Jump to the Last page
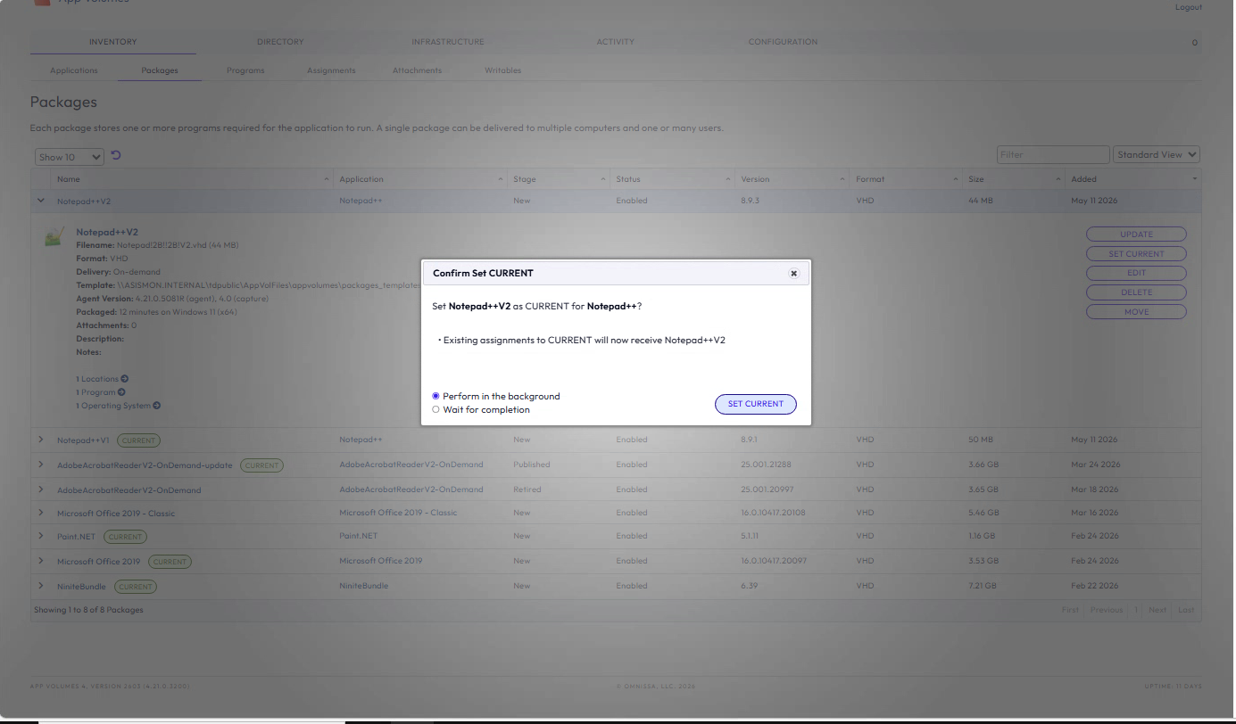The height and width of the screenshot is (724, 1236). (1186, 610)
